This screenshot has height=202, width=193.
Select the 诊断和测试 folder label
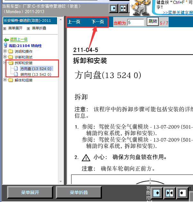(x=23, y=57)
